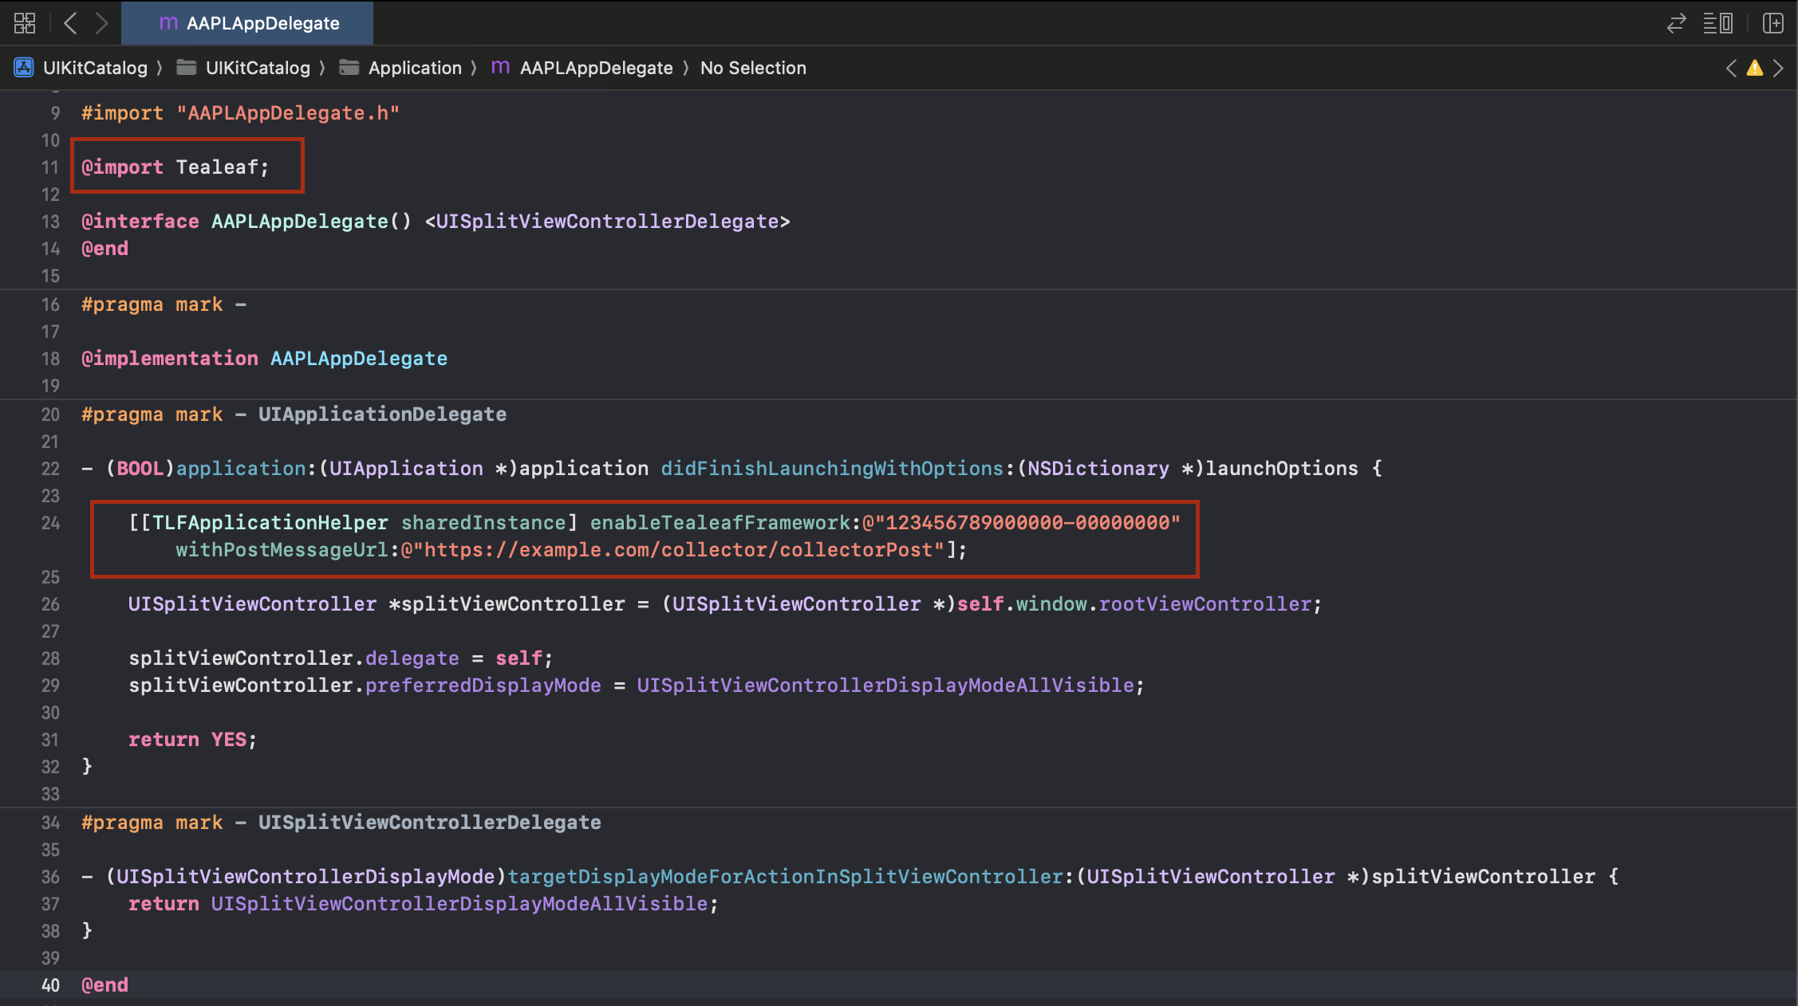Open the editor options lines icon
This screenshot has height=1006, width=1798.
pos(1717,23)
